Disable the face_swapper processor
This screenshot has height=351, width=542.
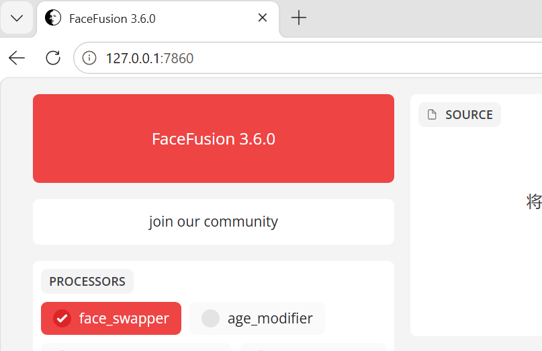coord(111,318)
